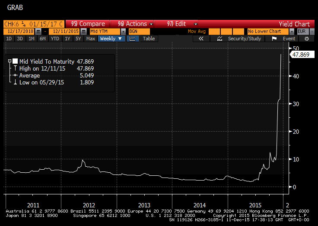Click the start date field 12/17/2010

click(19, 32)
